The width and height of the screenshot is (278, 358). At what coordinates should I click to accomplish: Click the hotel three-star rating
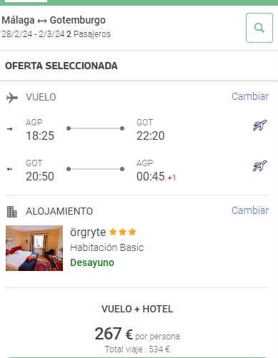[x=122, y=232]
